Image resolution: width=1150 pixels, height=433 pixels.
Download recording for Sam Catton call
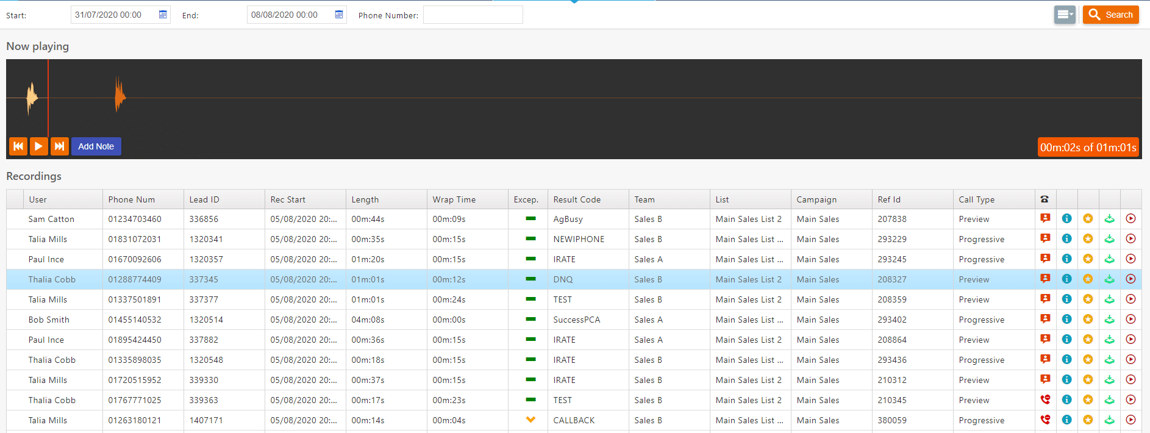coord(1109,218)
